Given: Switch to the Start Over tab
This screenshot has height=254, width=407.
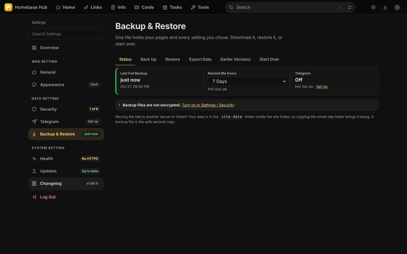Looking at the screenshot, I should point(269,59).
